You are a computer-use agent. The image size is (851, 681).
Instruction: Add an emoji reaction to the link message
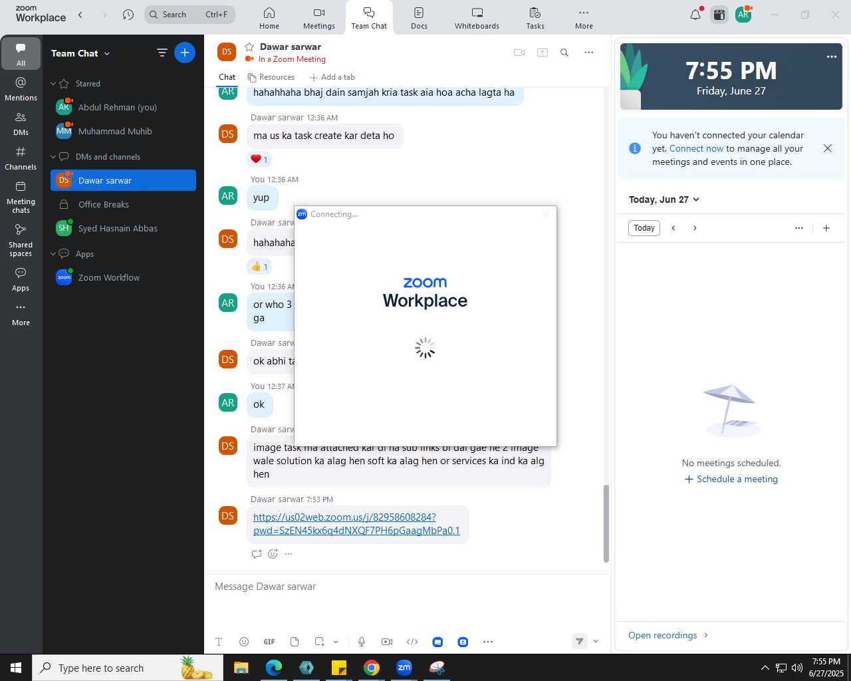pos(273,554)
